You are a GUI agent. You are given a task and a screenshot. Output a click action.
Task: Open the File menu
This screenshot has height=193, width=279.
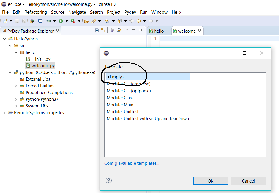click(x=5, y=12)
